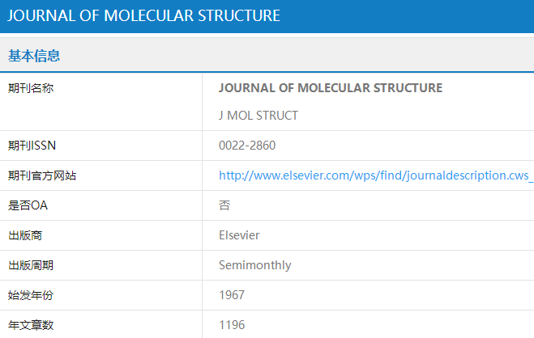Click the 出版商 label
Viewport: 534px width, 338px height.
[x=25, y=235]
